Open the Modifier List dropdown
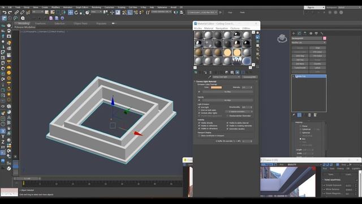The image size is (362, 204). [309, 42]
